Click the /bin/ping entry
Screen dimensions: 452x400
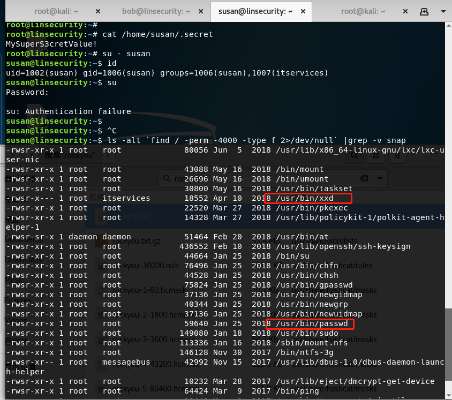[x=297, y=391]
